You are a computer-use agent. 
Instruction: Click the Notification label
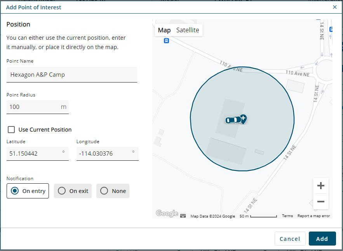[x=20, y=179]
